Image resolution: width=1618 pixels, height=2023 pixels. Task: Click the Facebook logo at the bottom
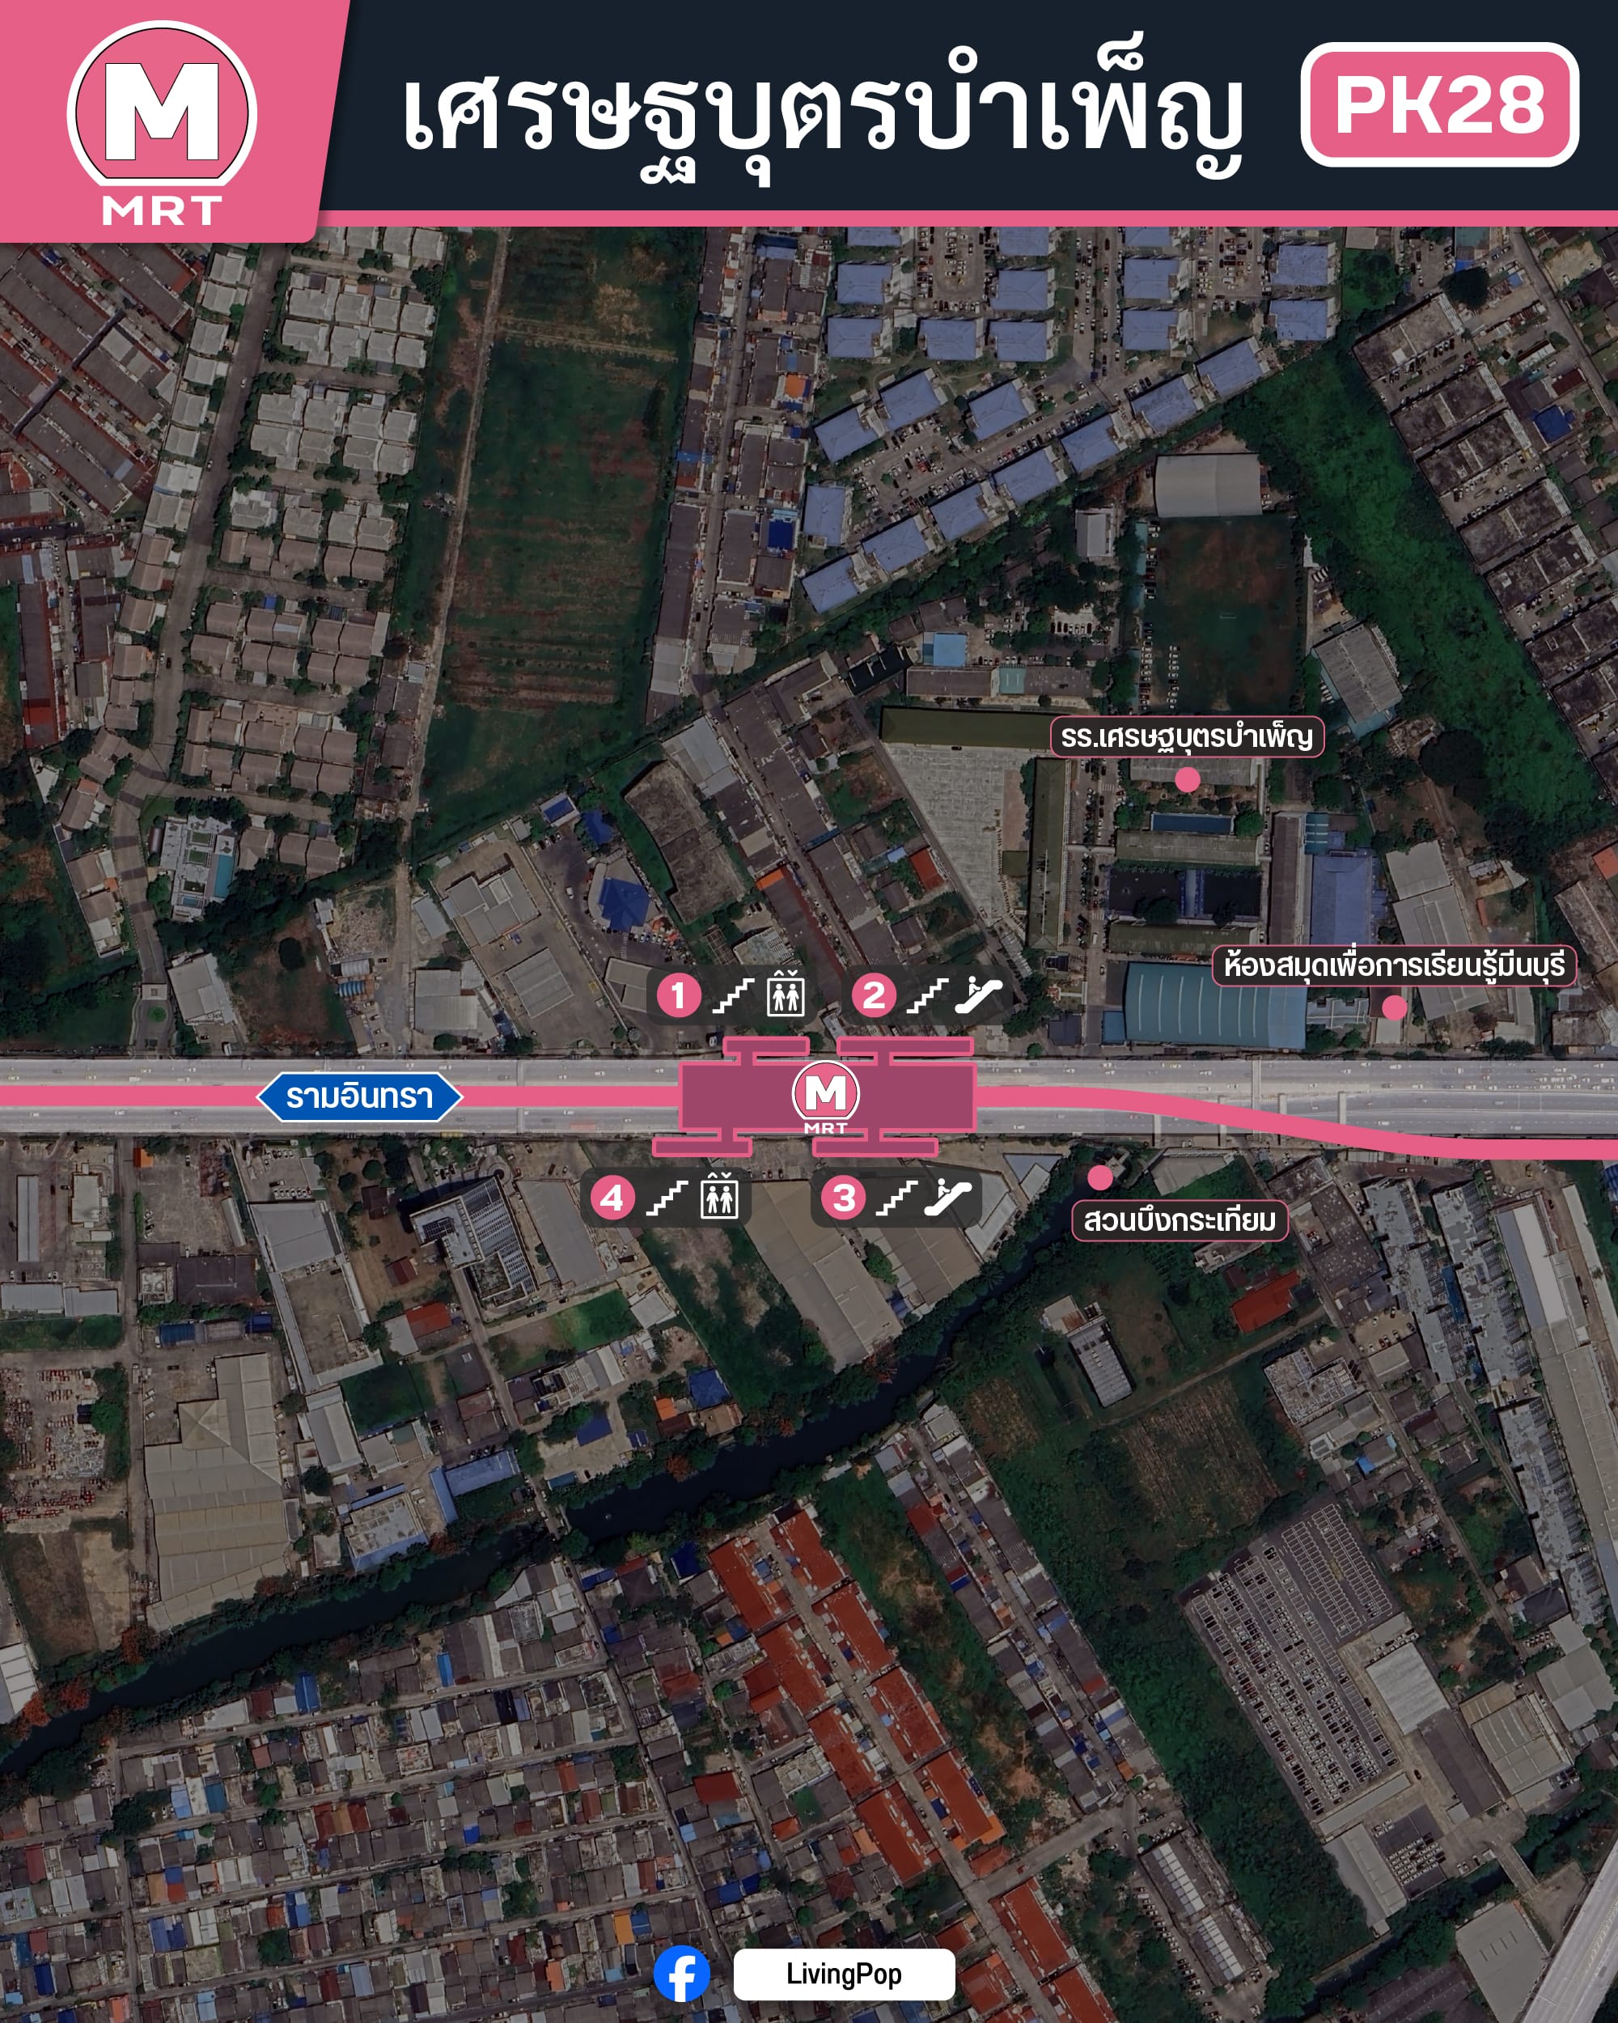[x=682, y=1974]
